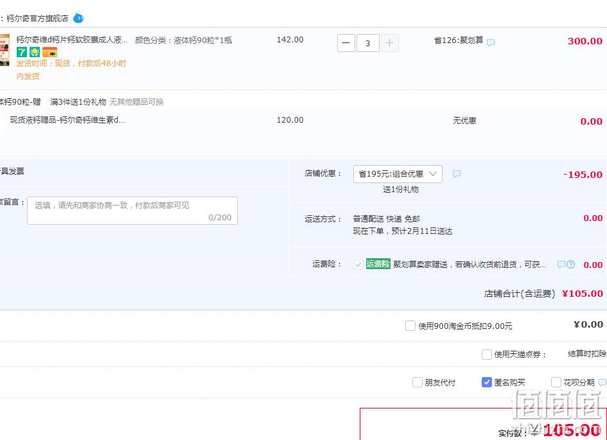
Task: Click 现在下单，预计2月11日送达 text
Action: point(403,231)
